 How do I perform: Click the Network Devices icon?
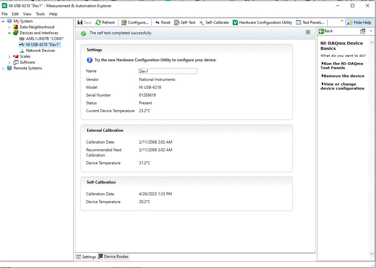coord(22,51)
